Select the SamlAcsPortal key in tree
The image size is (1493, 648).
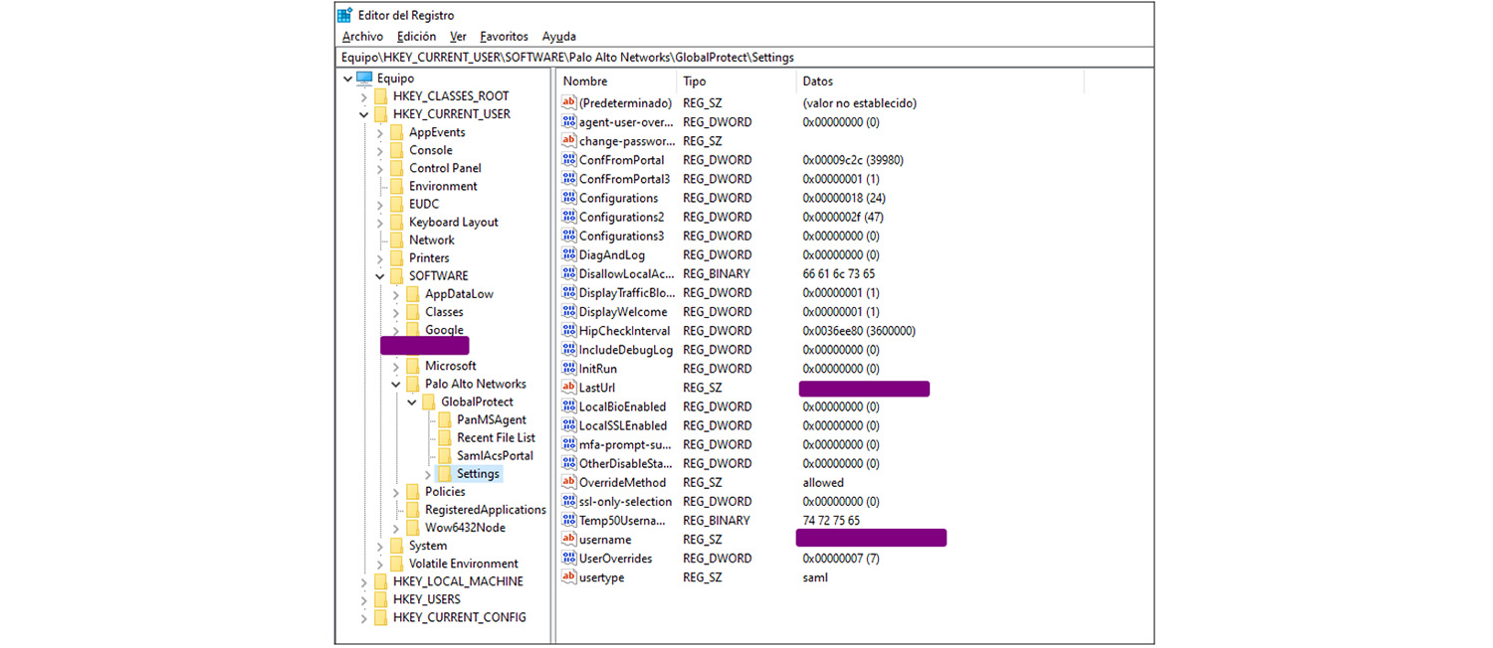click(495, 456)
